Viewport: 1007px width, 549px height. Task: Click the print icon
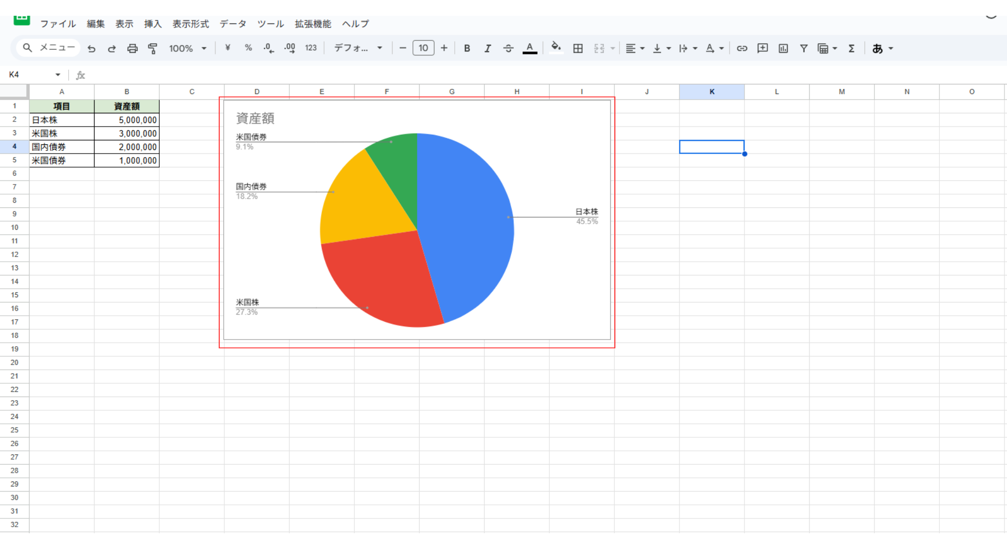[132, 48]
